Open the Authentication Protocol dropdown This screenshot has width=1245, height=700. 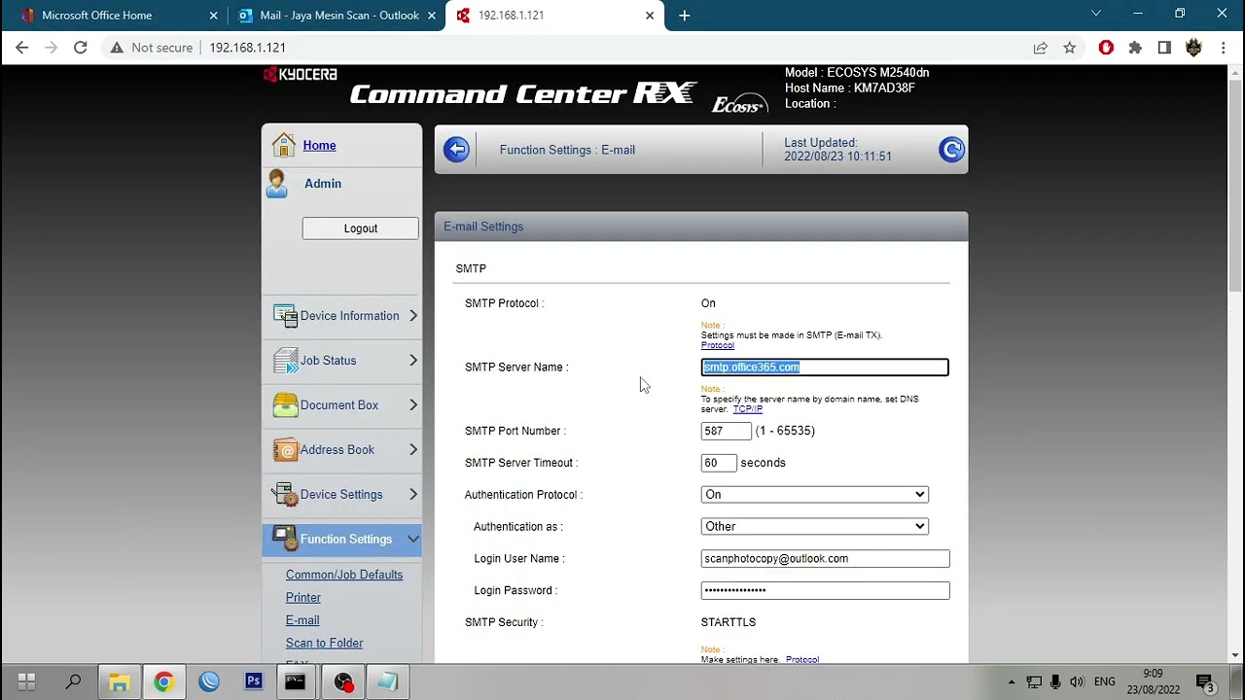click(x=815, y=495)
